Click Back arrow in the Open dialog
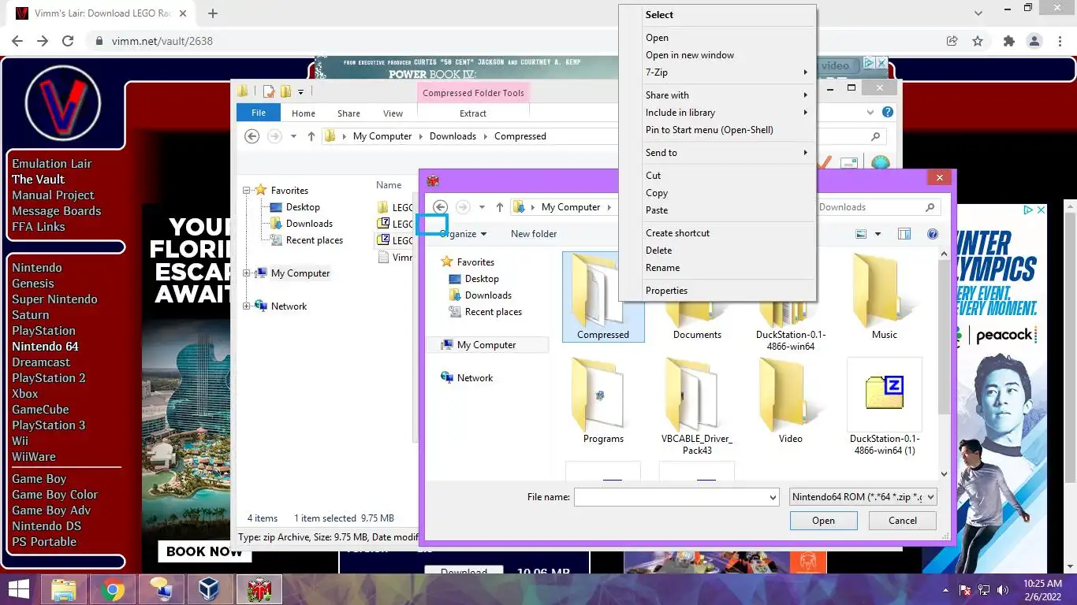 441,207
